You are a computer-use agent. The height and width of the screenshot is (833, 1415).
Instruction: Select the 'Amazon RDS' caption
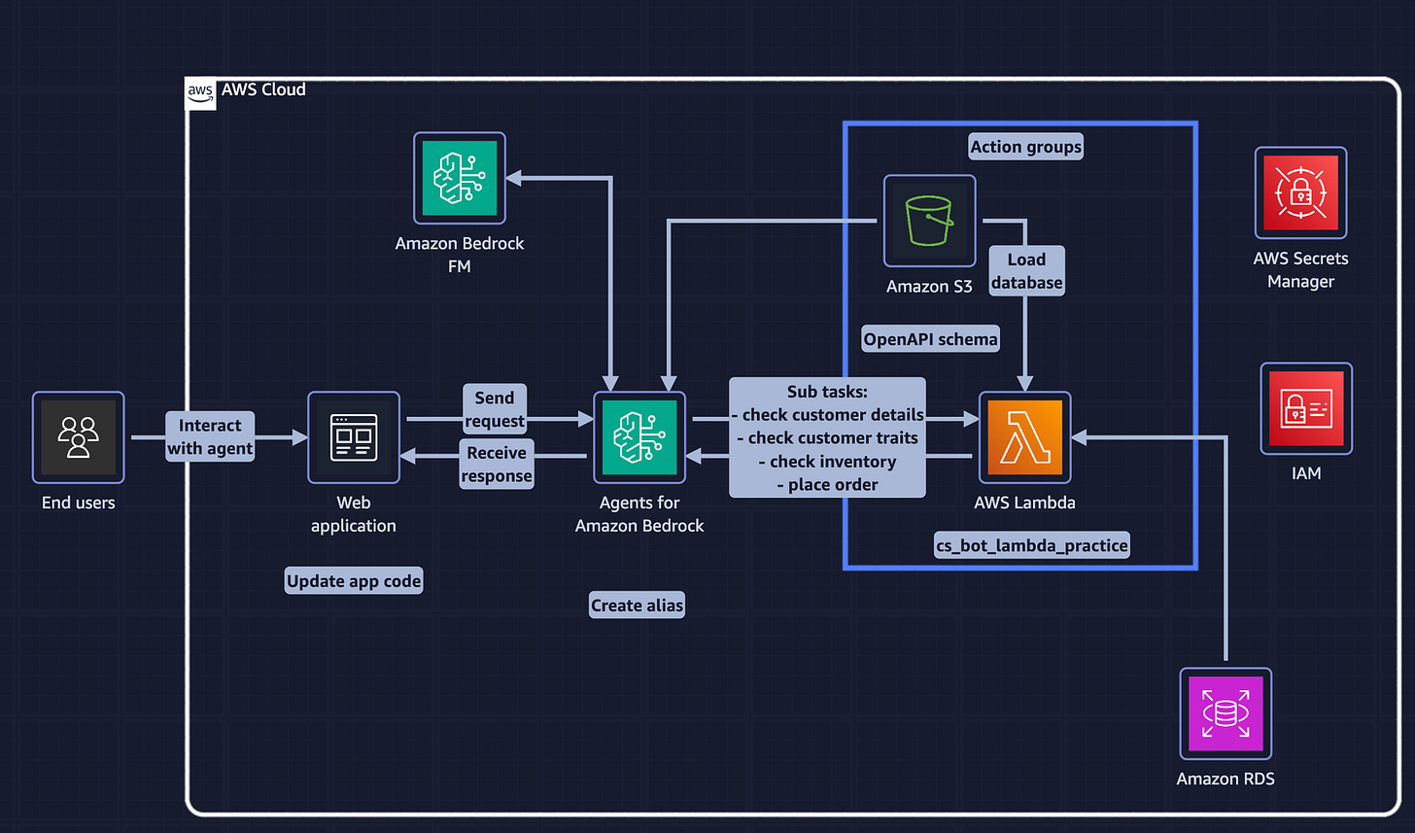point(1225,779)
